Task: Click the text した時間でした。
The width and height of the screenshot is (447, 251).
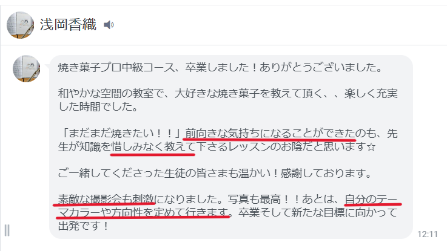Action: point(98,107)
